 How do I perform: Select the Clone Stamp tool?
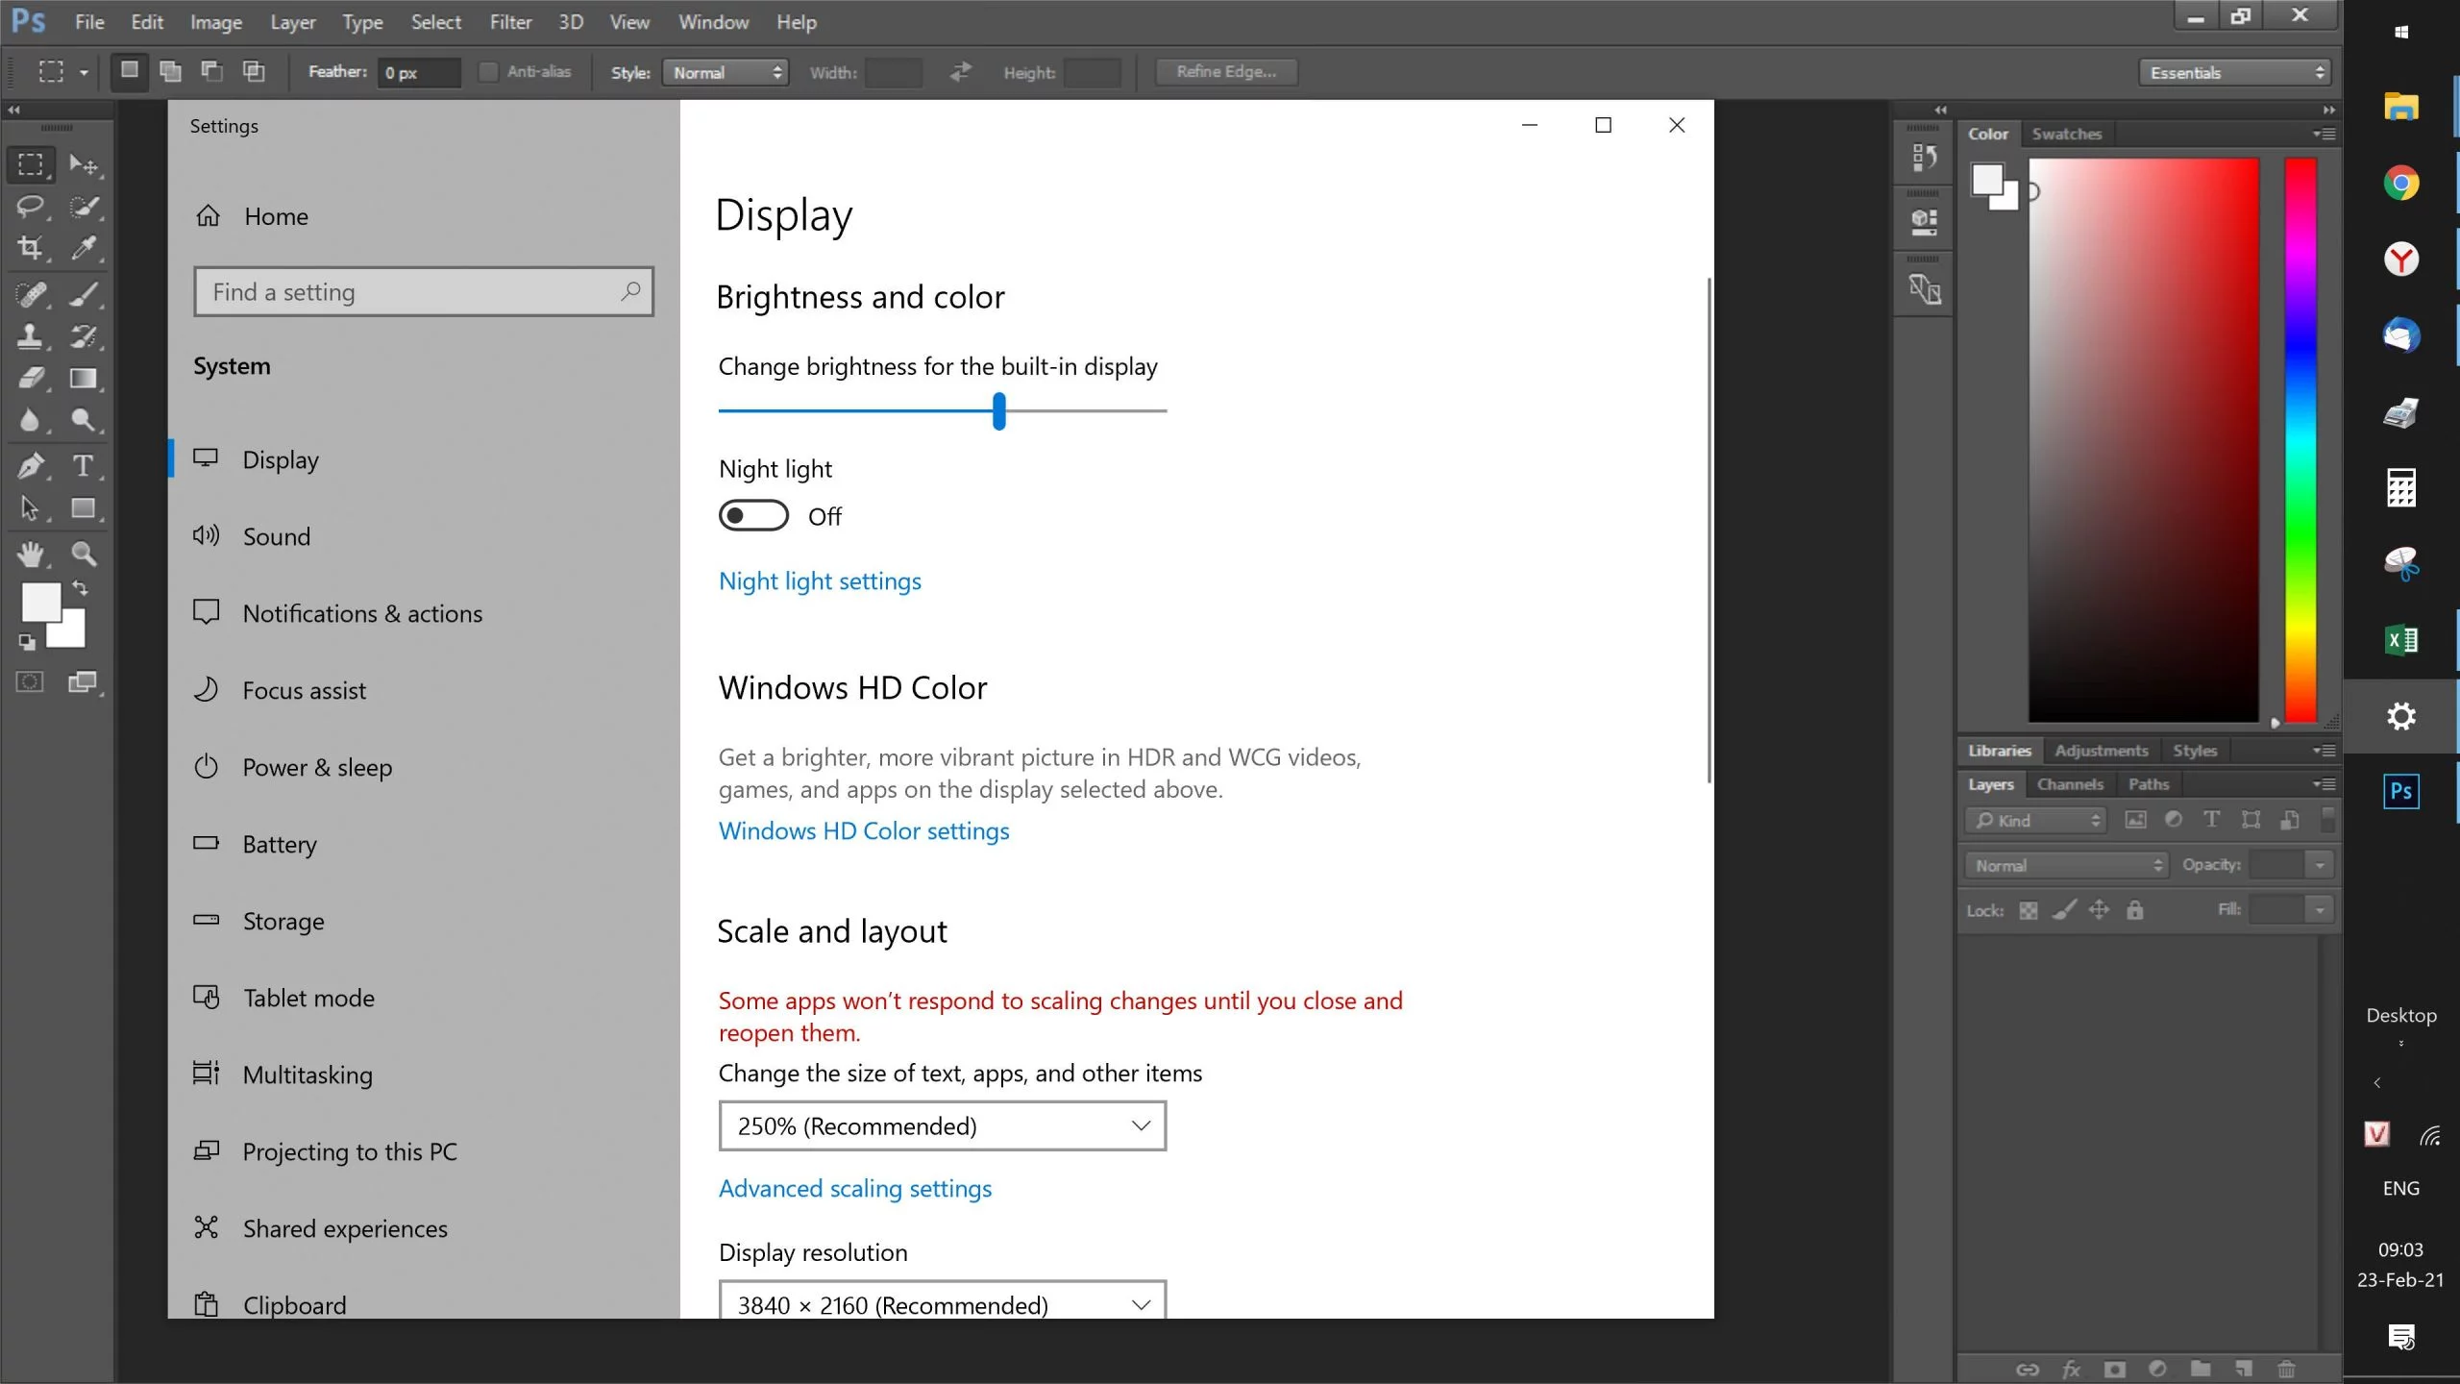click(31, 336)
